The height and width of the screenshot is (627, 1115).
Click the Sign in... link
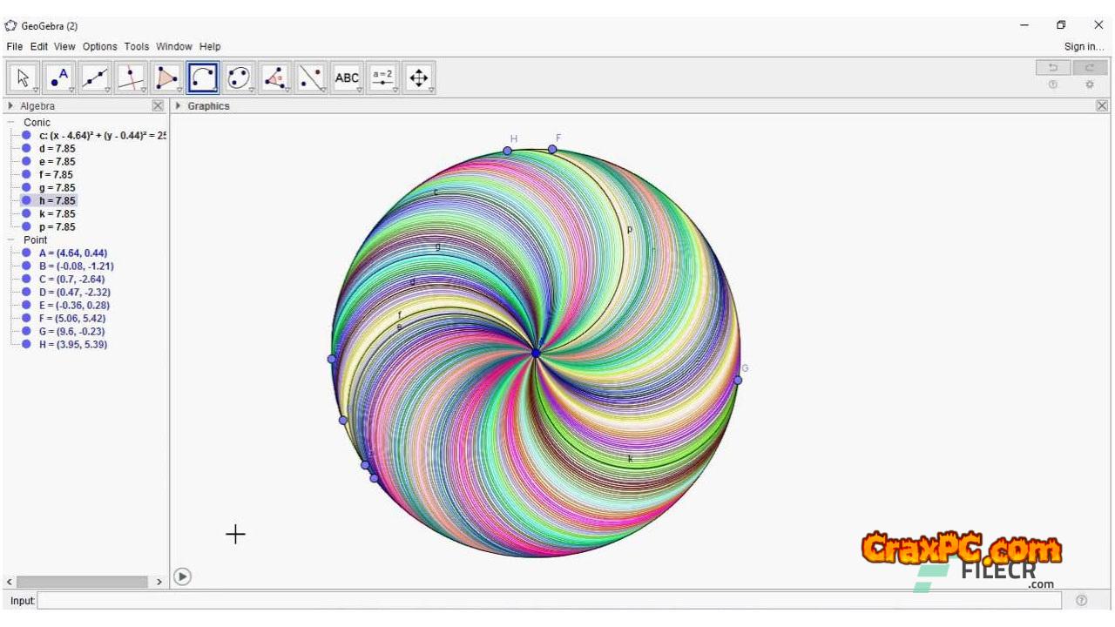1085,46
